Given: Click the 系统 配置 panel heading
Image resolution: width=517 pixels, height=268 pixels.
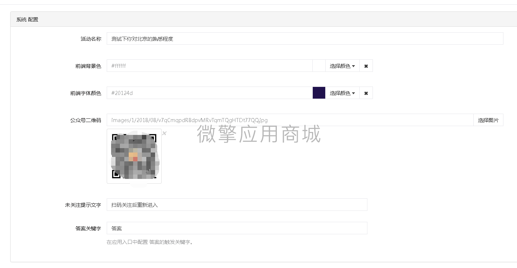Looking at the screenshot, I should tap(27, 19).
